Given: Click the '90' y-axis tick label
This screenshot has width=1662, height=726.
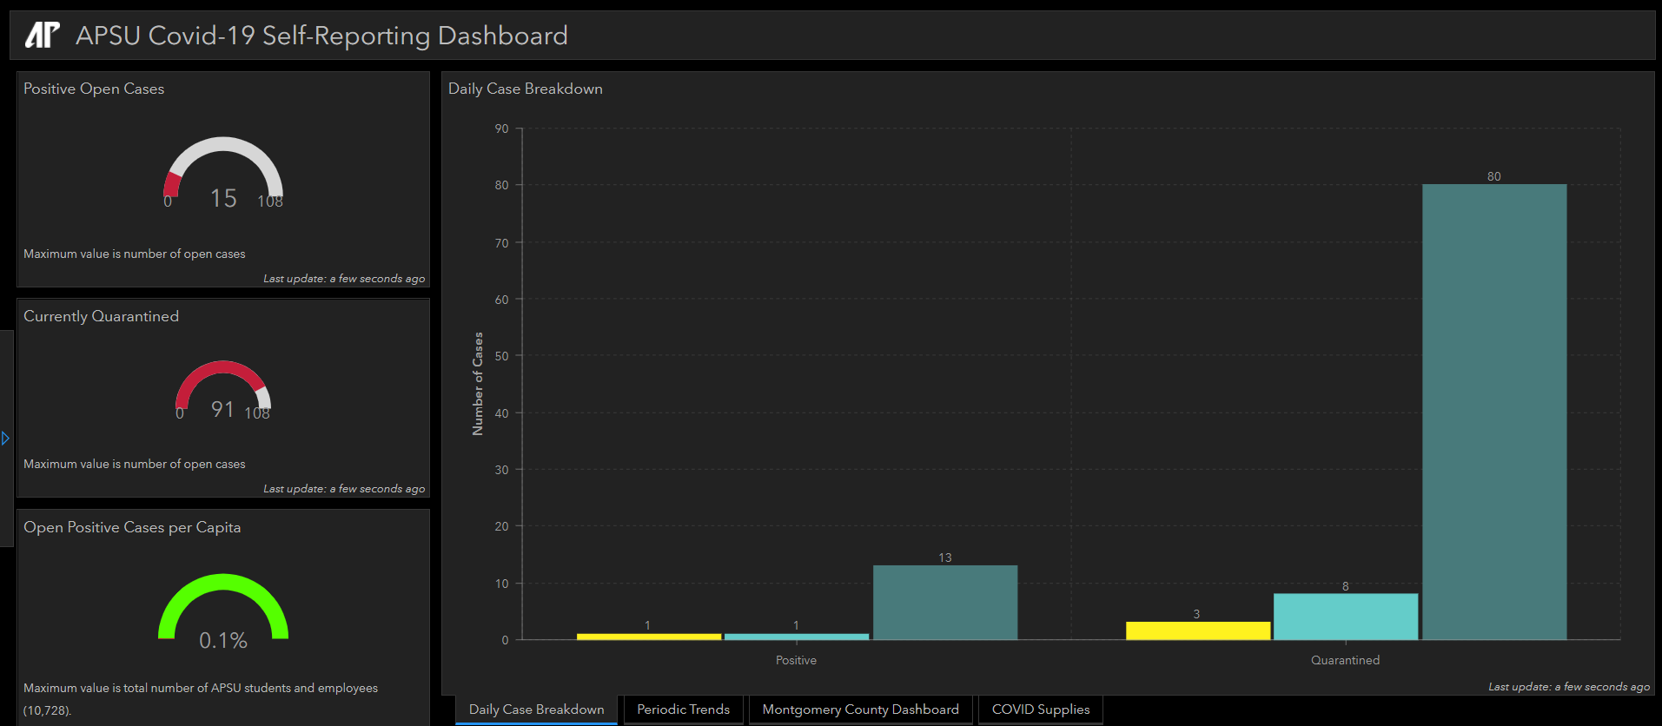Looking at the screenshot, I should point(502,129).
